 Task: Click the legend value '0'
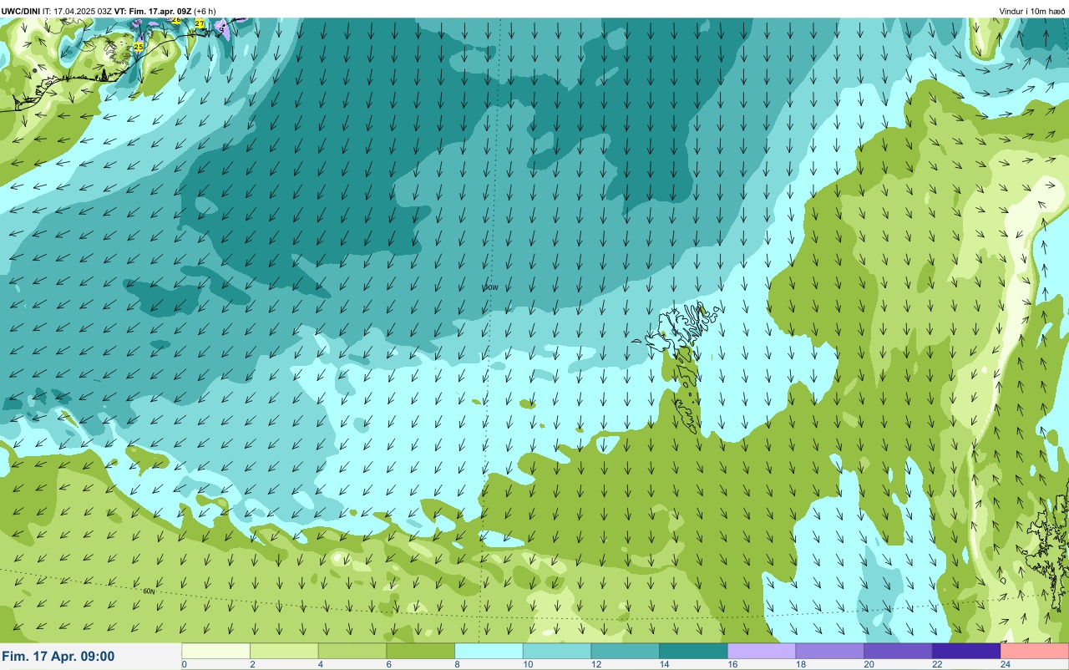coord(184,664)
